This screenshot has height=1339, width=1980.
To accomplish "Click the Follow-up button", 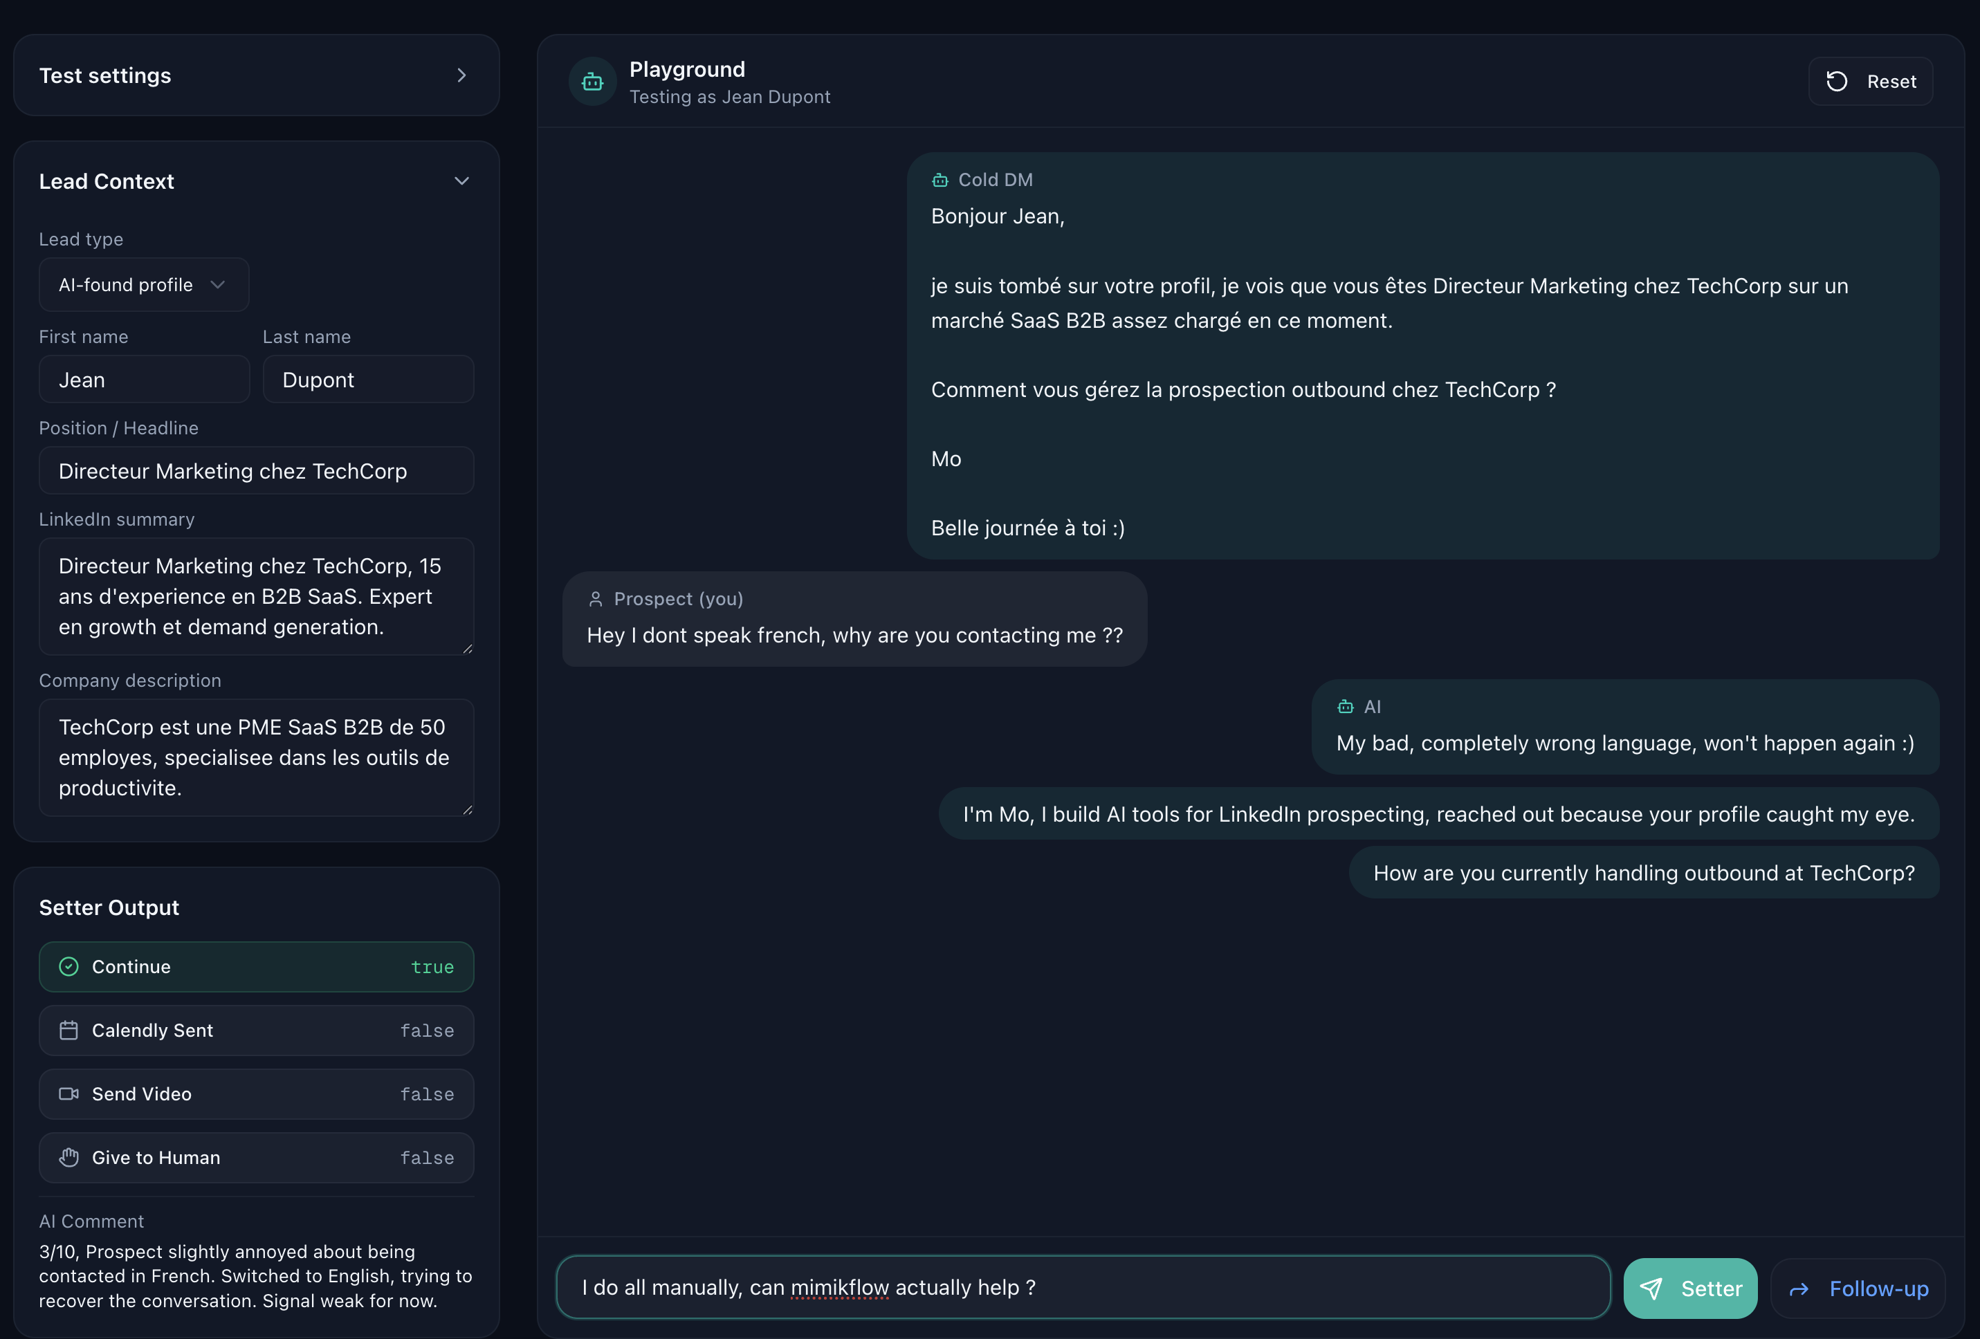I will point(1858,1288).
